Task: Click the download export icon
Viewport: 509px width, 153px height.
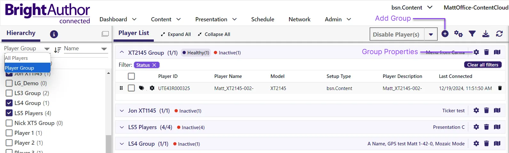Action: coord(486,34)
